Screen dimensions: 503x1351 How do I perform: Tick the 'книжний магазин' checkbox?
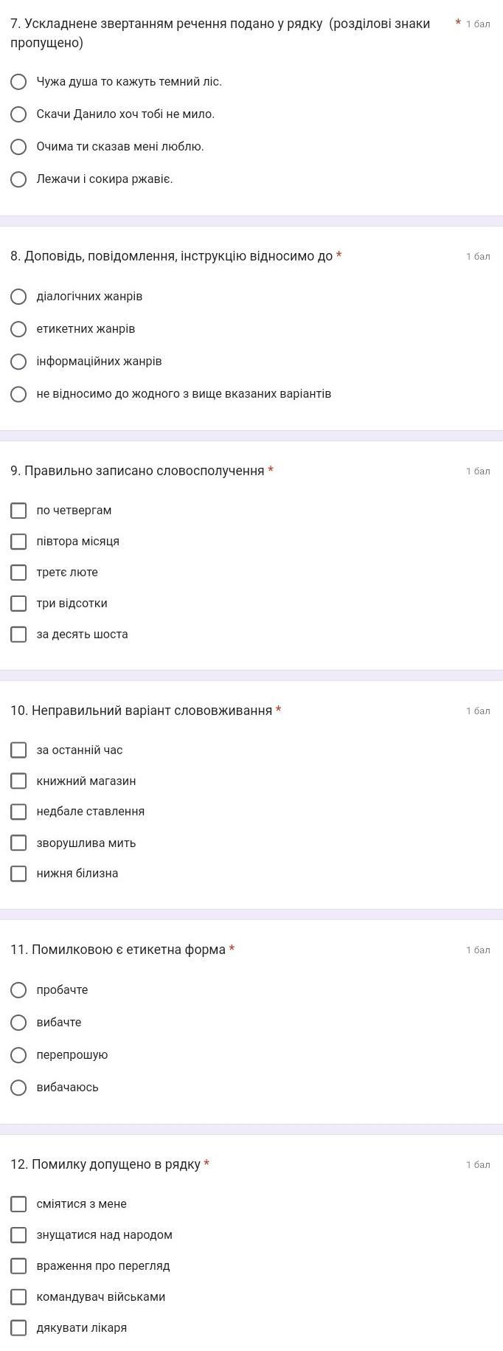tap(18, 781)
